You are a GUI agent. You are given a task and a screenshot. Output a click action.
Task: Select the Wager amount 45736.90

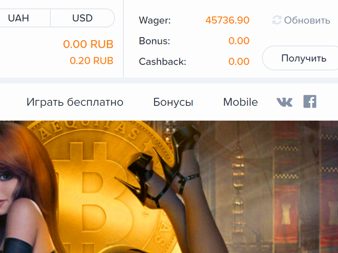pos(227,20)
